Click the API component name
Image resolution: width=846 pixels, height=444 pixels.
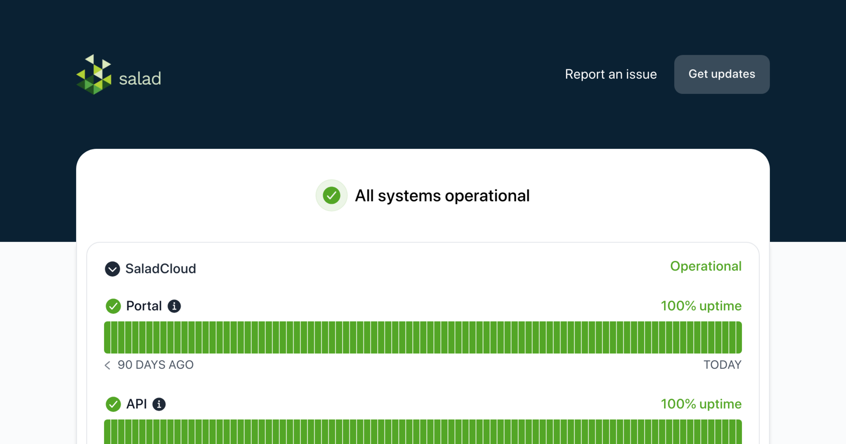(136, 404)
